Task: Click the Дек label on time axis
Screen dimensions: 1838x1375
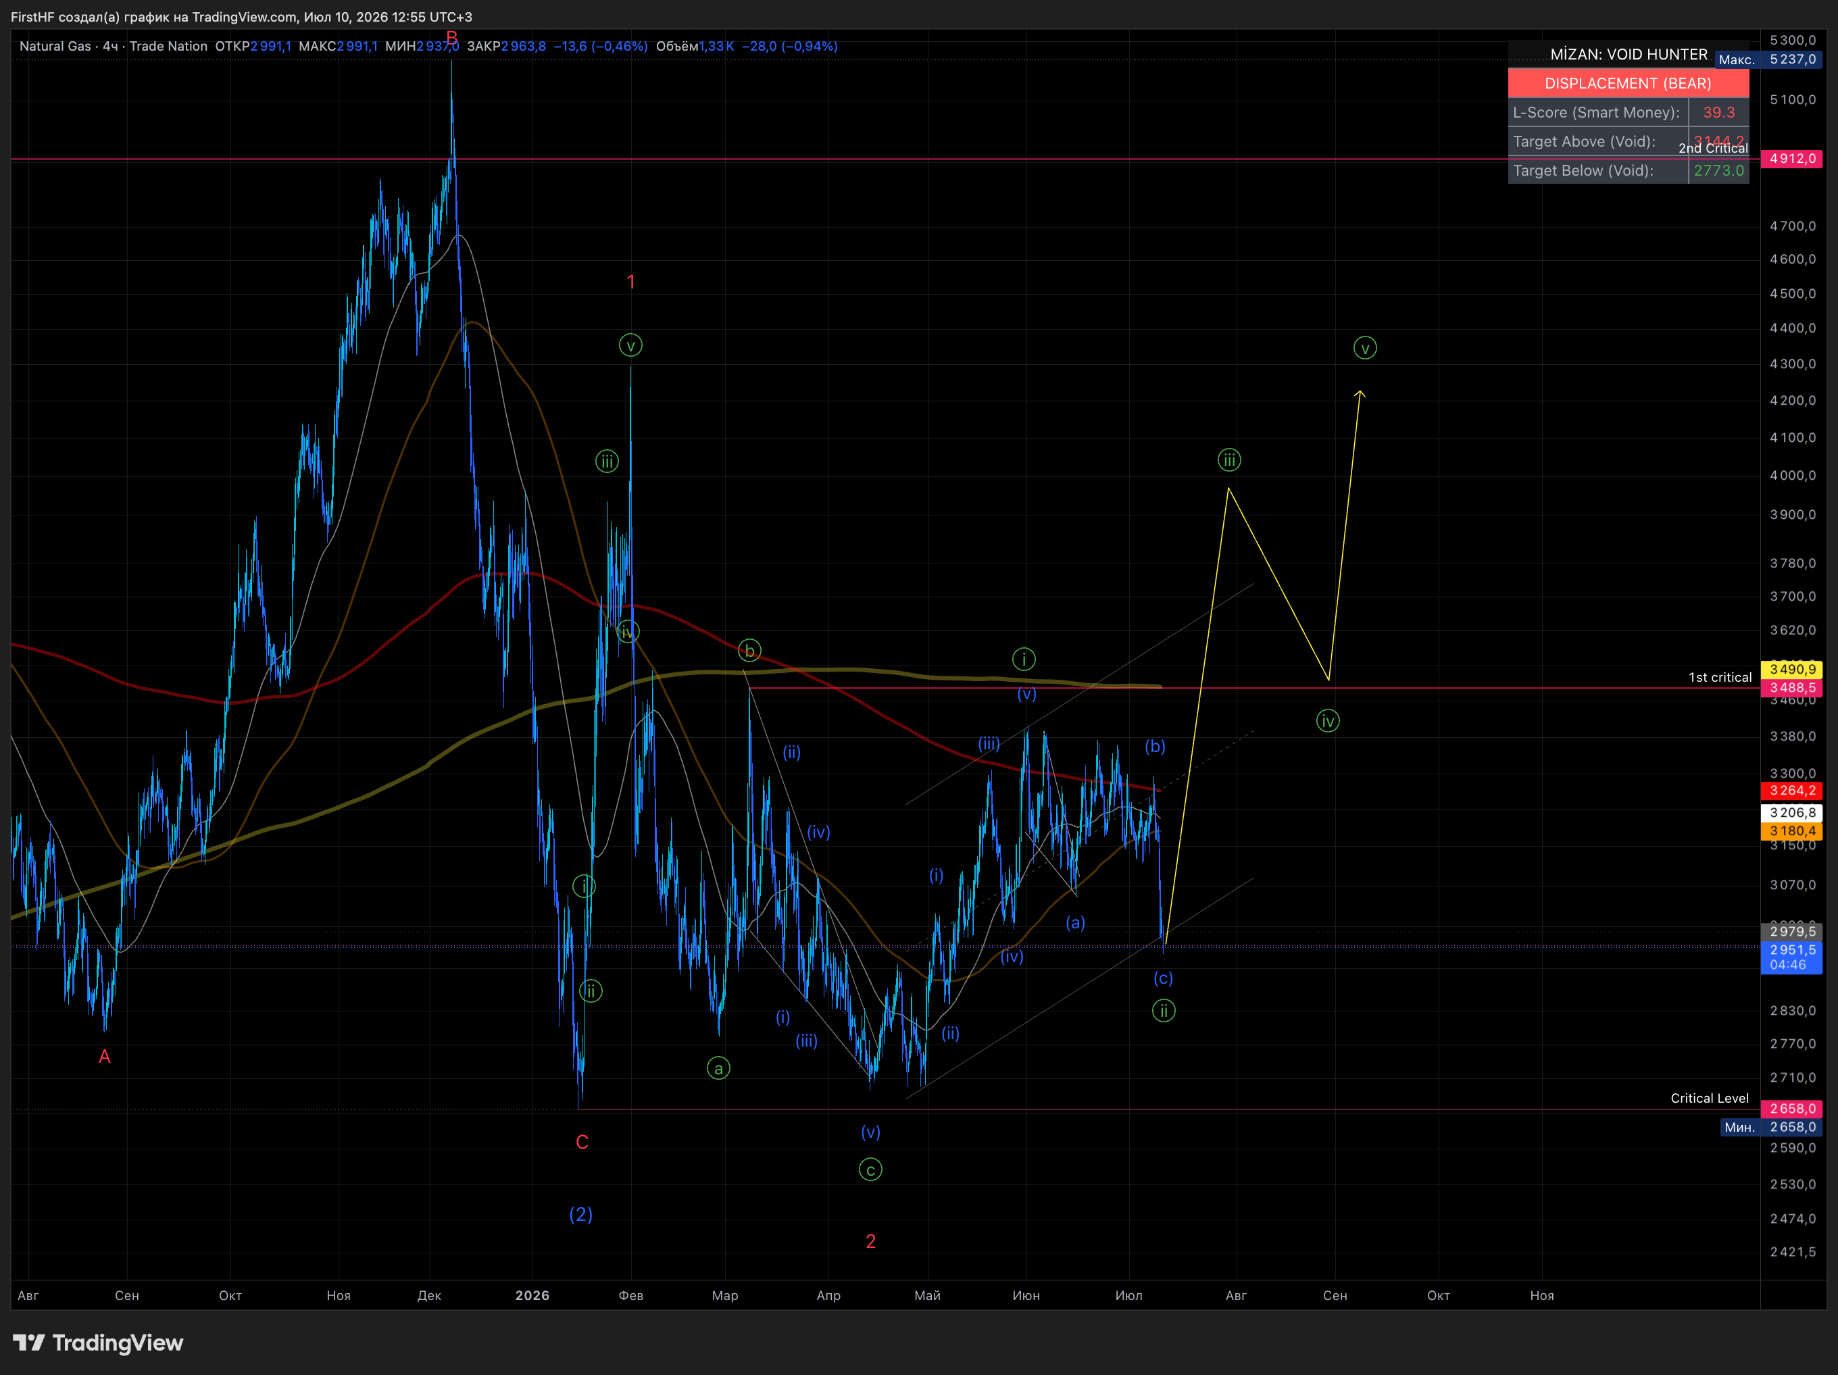Action: 429,1295
